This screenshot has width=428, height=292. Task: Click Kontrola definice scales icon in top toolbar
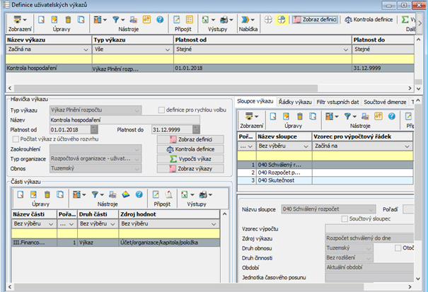[349, 20]
